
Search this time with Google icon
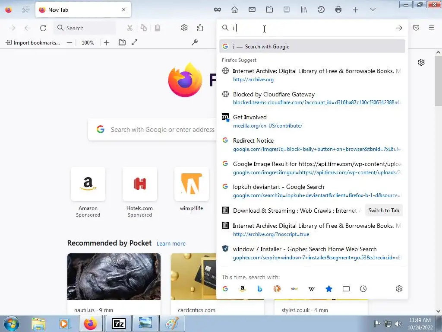[x=225, y=289]
